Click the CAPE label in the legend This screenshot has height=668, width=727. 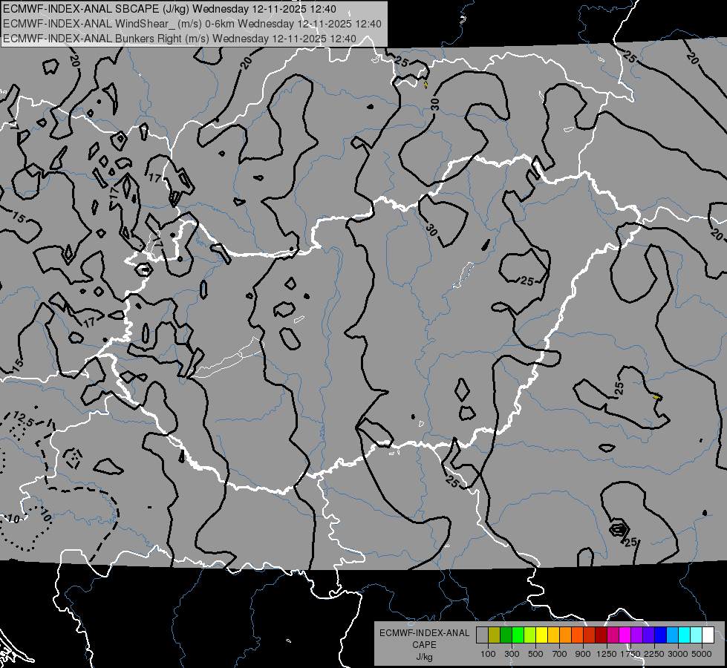pyautogui.click(x=424, y=645)
